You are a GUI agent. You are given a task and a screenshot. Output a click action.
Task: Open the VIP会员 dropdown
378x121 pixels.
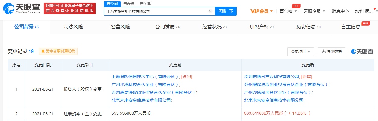point(262,11)
